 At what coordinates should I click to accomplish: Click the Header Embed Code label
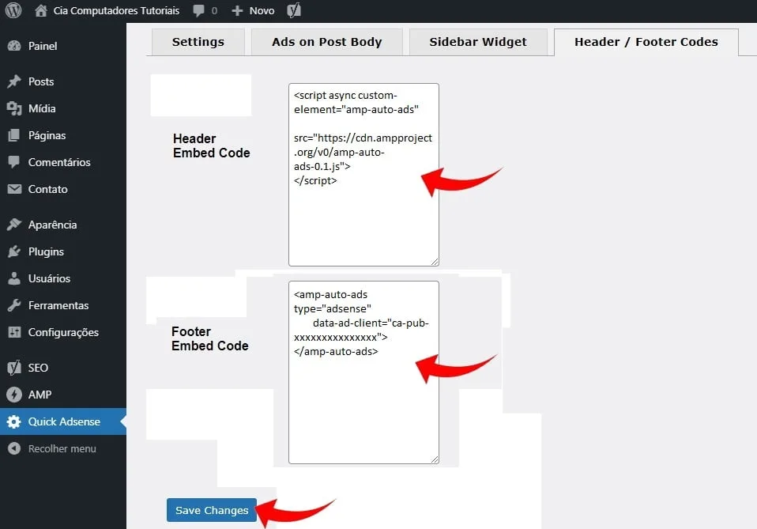212,145
